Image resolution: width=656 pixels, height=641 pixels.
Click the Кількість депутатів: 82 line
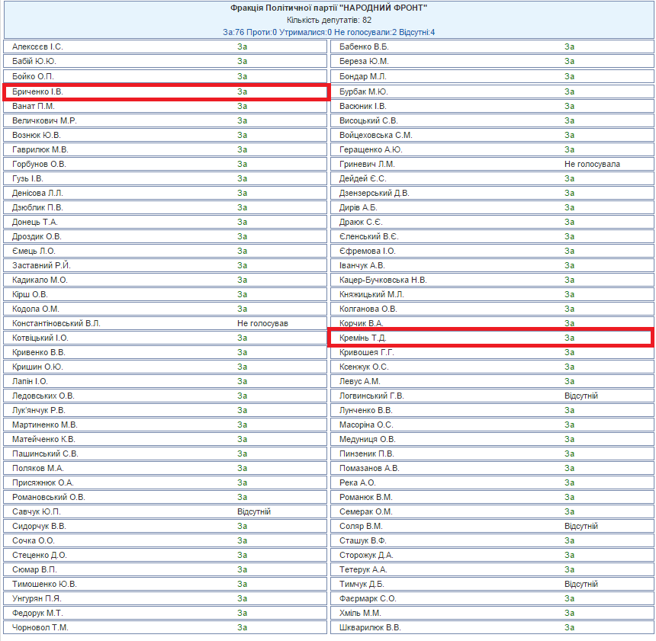[x=329, y=20]
